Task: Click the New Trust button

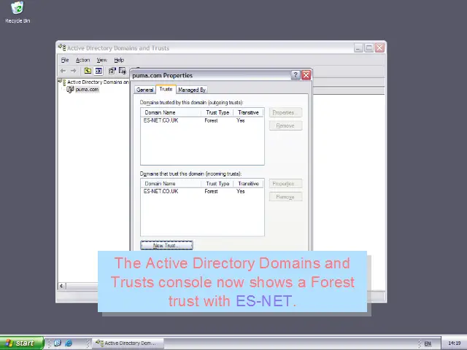Action: 166,246
